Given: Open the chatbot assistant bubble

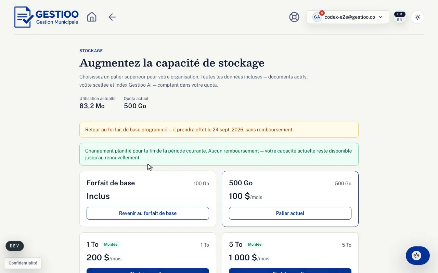Looking at the screenshot, I should coord(418,256).
